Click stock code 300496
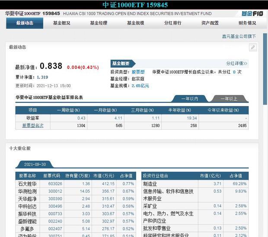Image resolution: width=268 pixels, height=237 pixels. [55, 206]
